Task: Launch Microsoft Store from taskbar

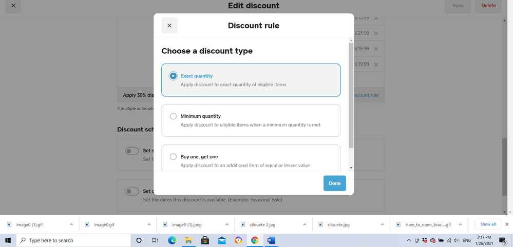Action: tap(205, 240)
